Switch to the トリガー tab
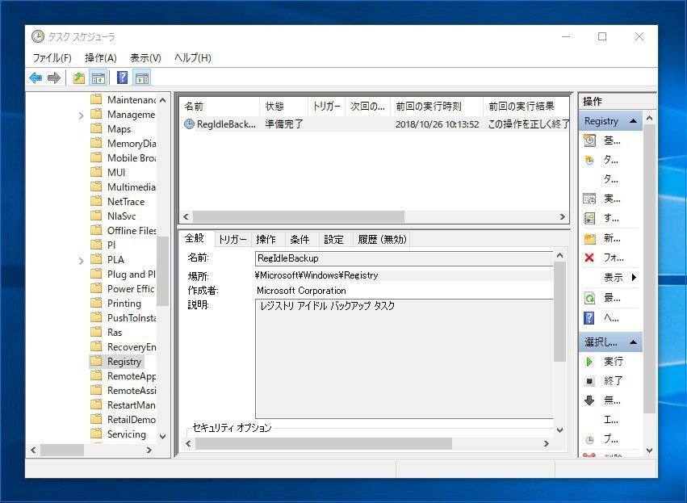The height and width of the screenshot is (503, 687). [232, 239]
